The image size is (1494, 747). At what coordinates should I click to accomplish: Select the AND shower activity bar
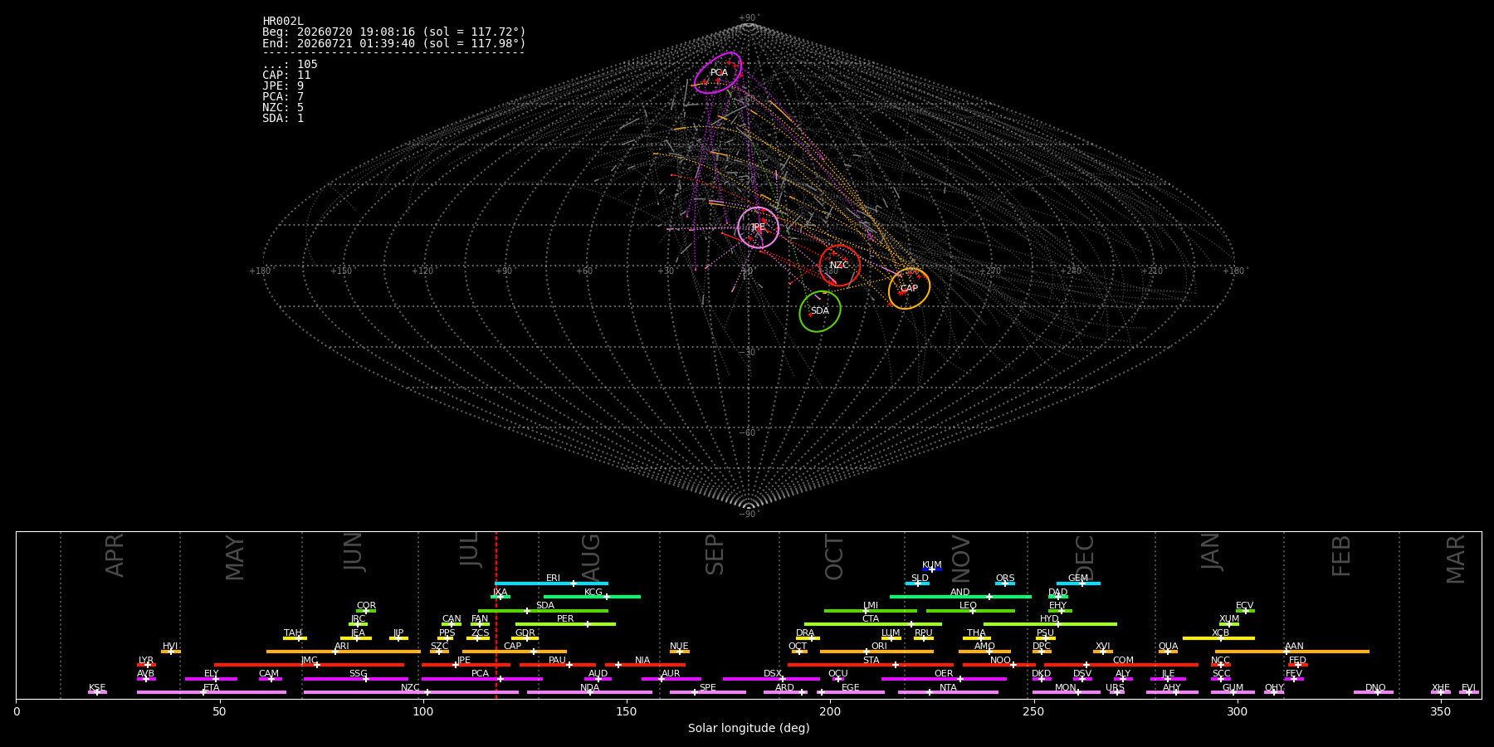coord(960,597)
